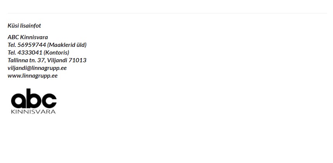Viewport: 333px width, 163px height.
Task: Click the letter "a" in the abc logo
Action: coord(19,101)
